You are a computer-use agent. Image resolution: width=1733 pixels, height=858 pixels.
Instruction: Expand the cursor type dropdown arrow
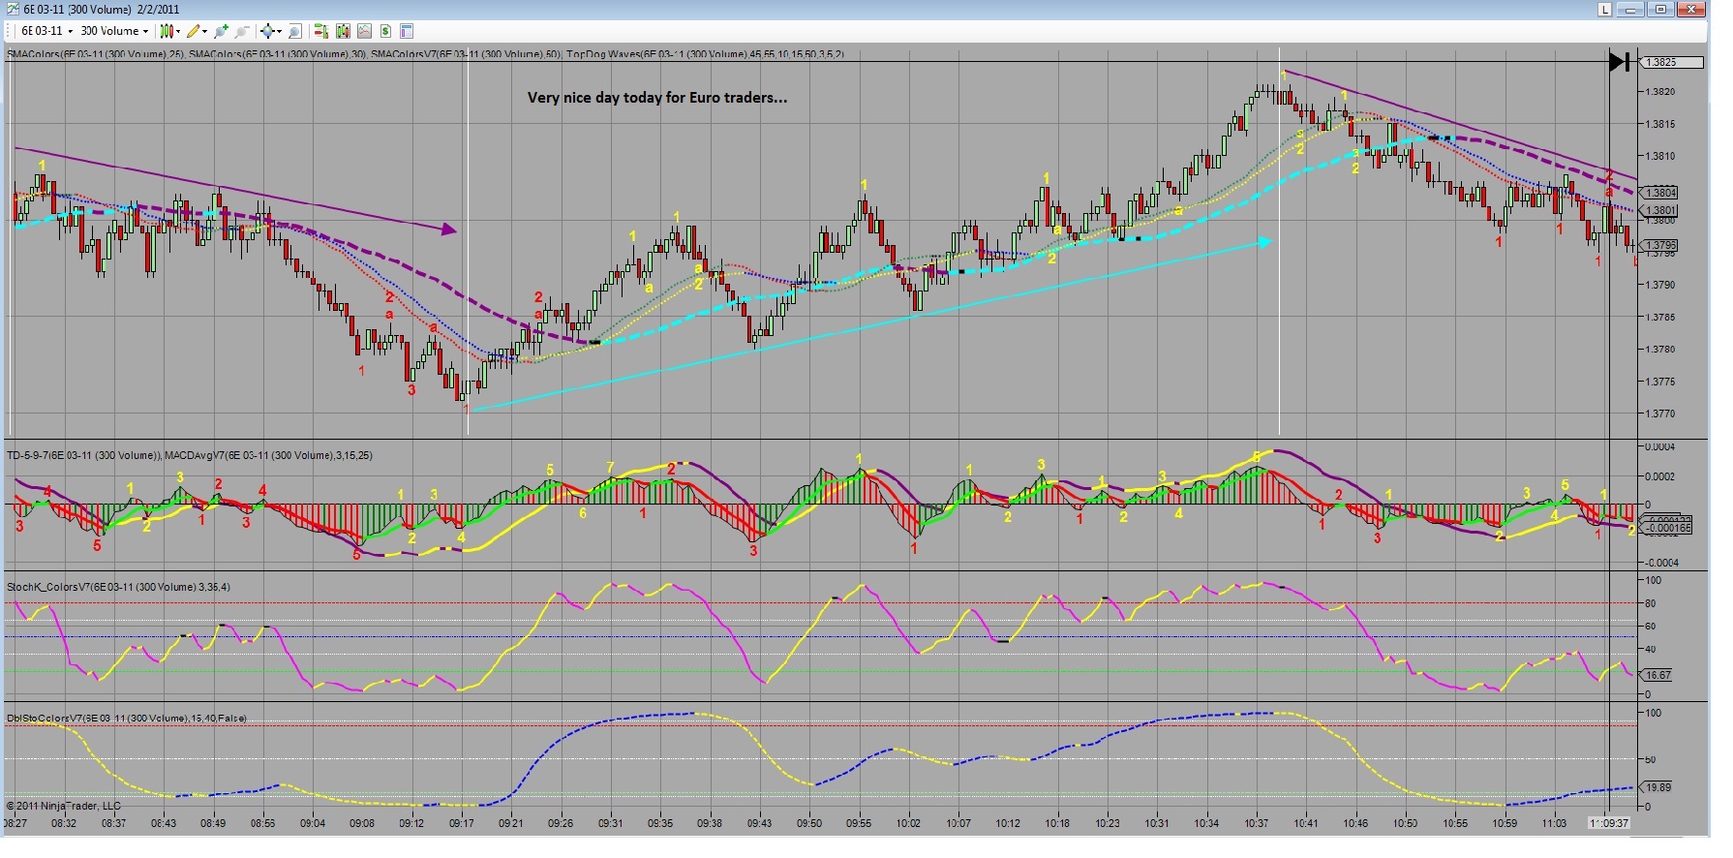279,31
